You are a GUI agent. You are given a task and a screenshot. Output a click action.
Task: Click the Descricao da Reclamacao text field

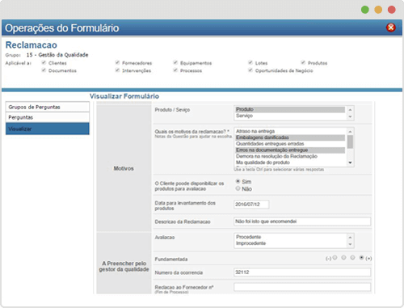point(302,222)
